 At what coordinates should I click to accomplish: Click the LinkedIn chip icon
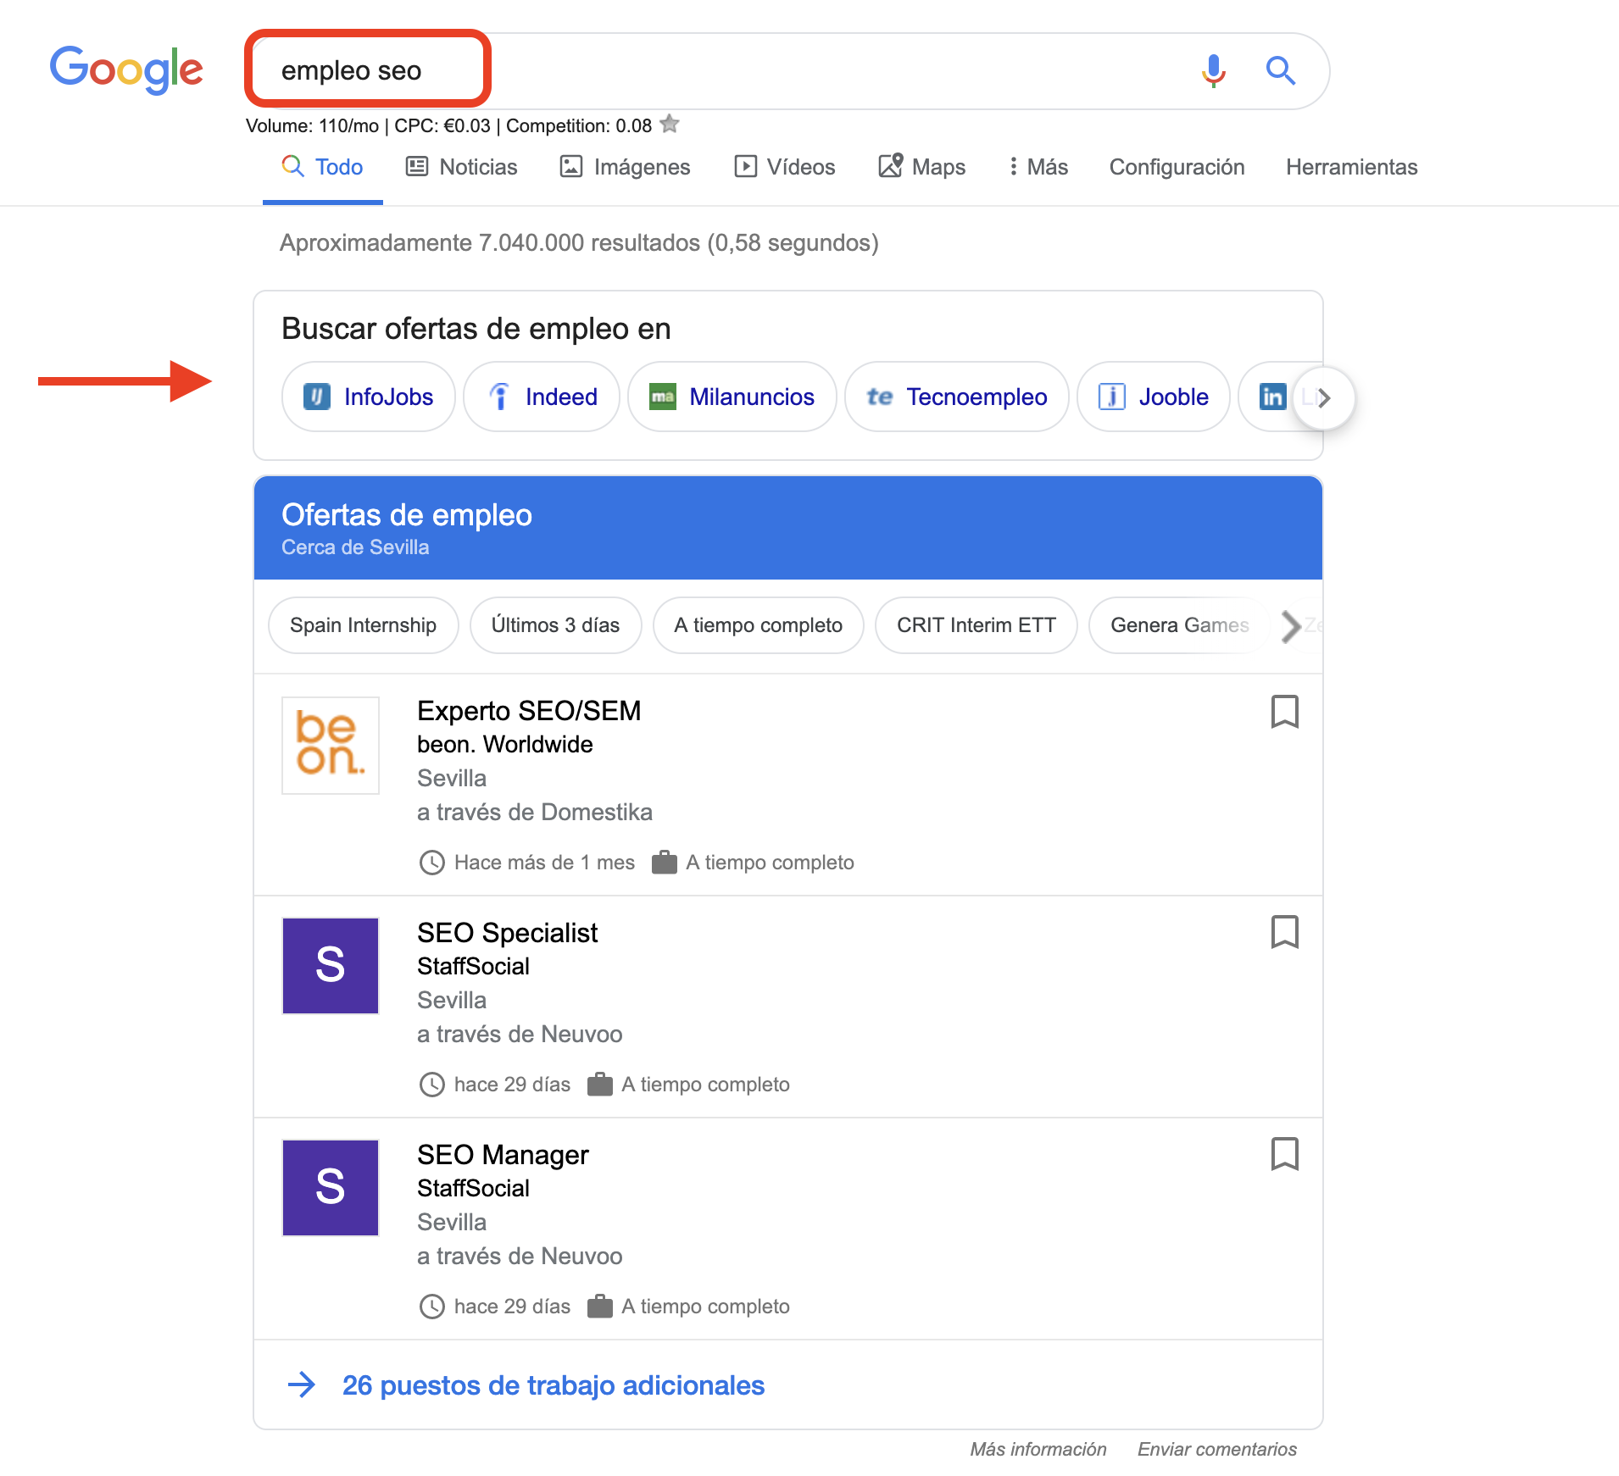[1272, 397]
